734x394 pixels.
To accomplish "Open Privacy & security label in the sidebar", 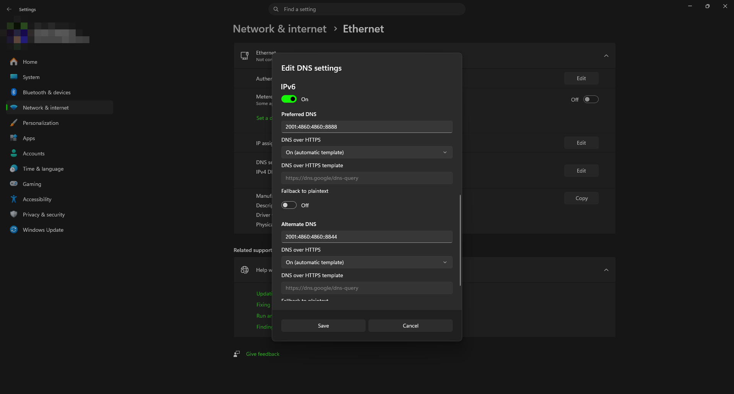I will (44, 215).
